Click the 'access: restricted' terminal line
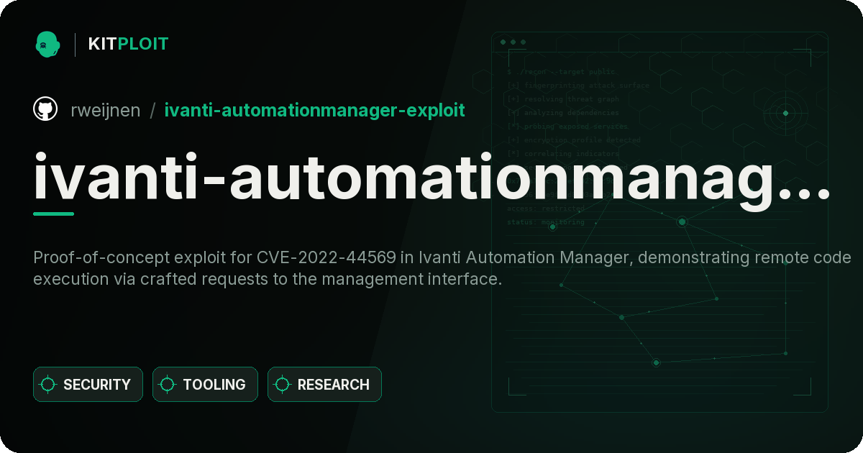Viewport: 863px width, 453px height. tap(546, 209)
